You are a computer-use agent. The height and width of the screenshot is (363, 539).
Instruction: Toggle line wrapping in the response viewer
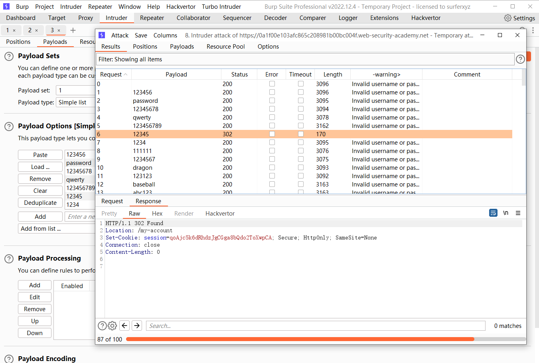[493, 213]
